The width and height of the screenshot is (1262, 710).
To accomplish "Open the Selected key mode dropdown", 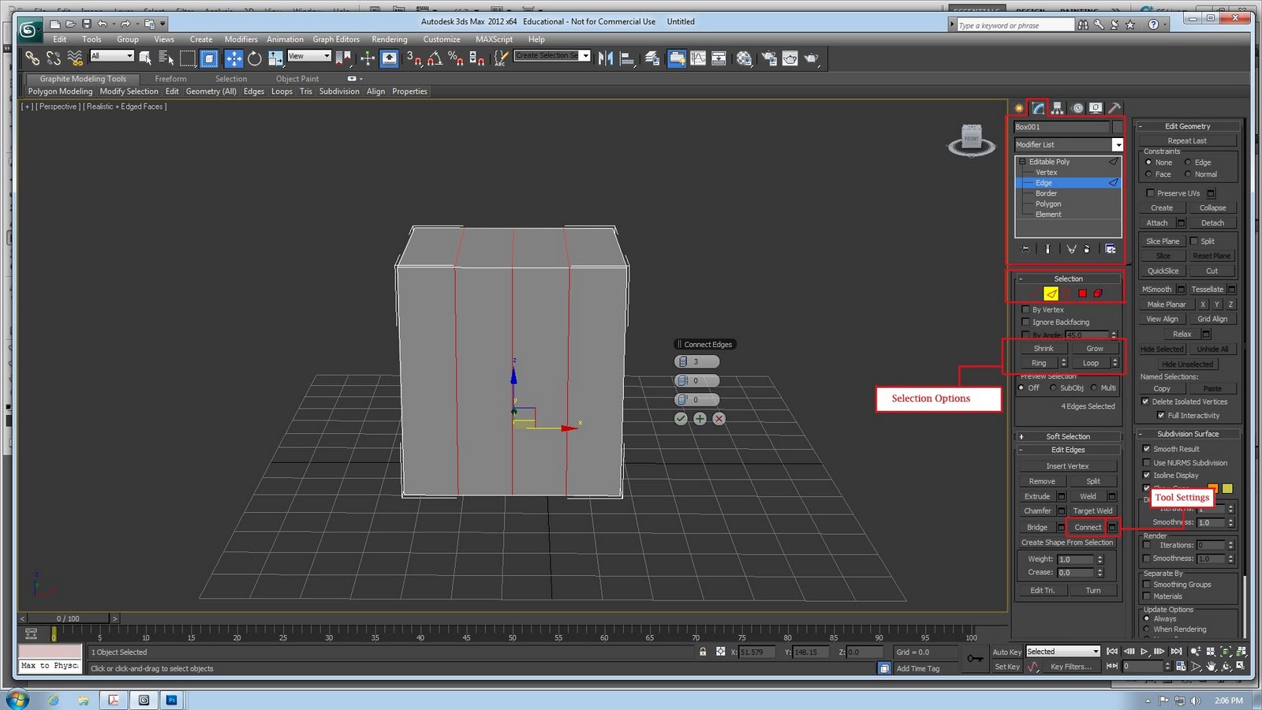I will click(1062, 652).
